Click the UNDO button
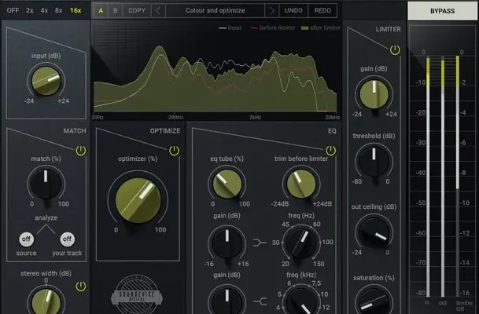 (293, 11)
